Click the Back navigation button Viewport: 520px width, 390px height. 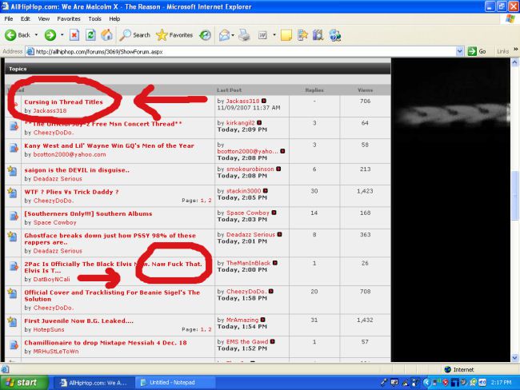18,35
